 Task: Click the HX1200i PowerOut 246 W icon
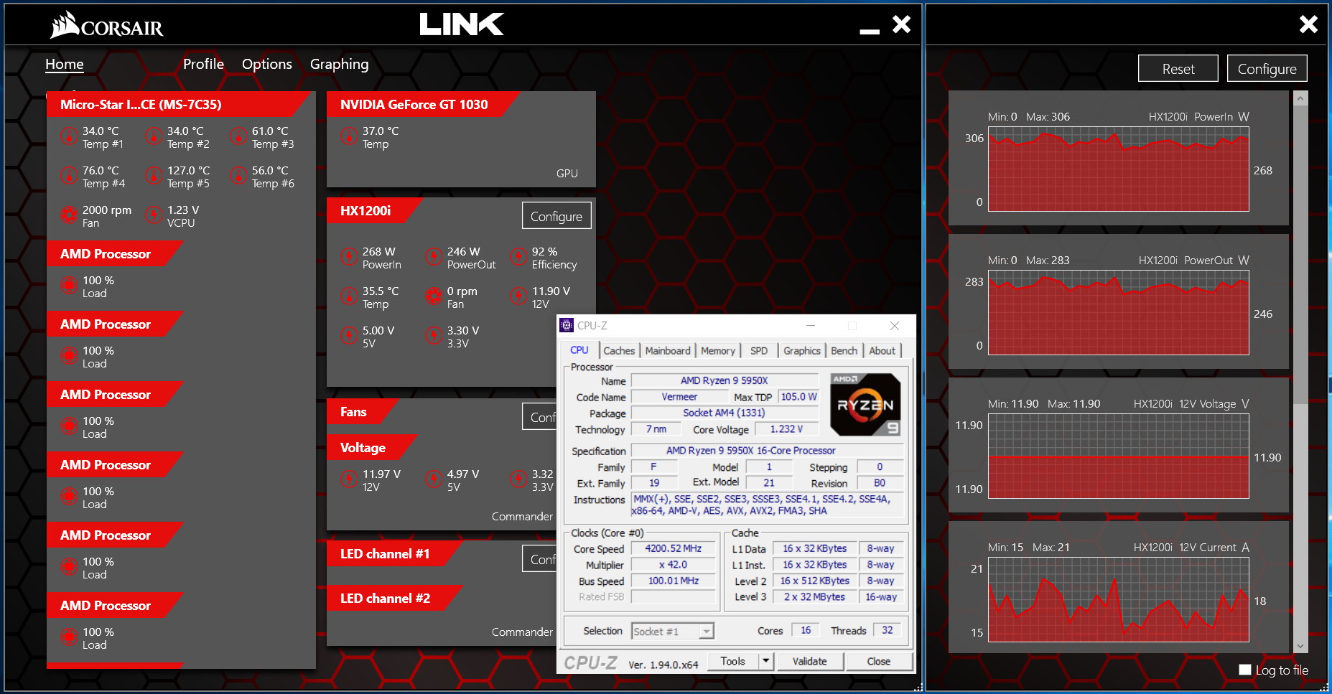pyautogui.click(x=433, y=256)
